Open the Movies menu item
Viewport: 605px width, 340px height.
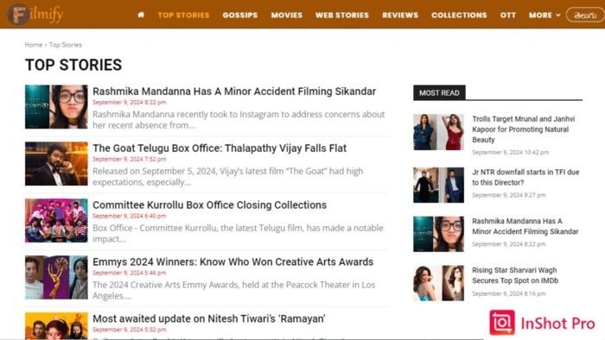pos(287,15)
